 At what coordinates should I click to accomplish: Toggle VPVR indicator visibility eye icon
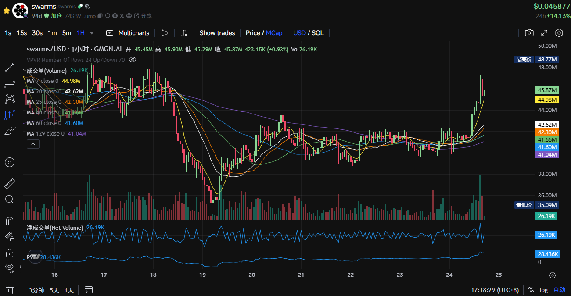[x=133, y=60]
